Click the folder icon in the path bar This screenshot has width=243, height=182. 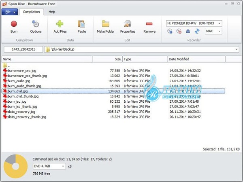tap(48, 49)
